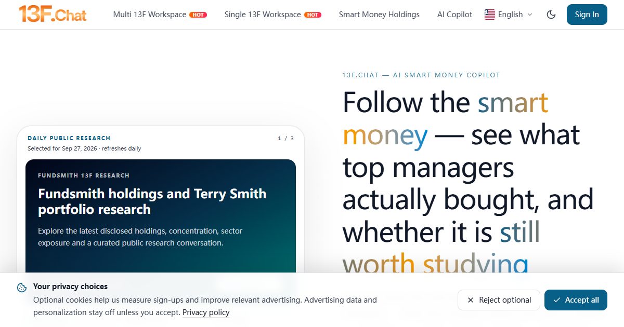Go to Smart Money Holdings
The width and height of the screenshot is (624, 327).
379,15
